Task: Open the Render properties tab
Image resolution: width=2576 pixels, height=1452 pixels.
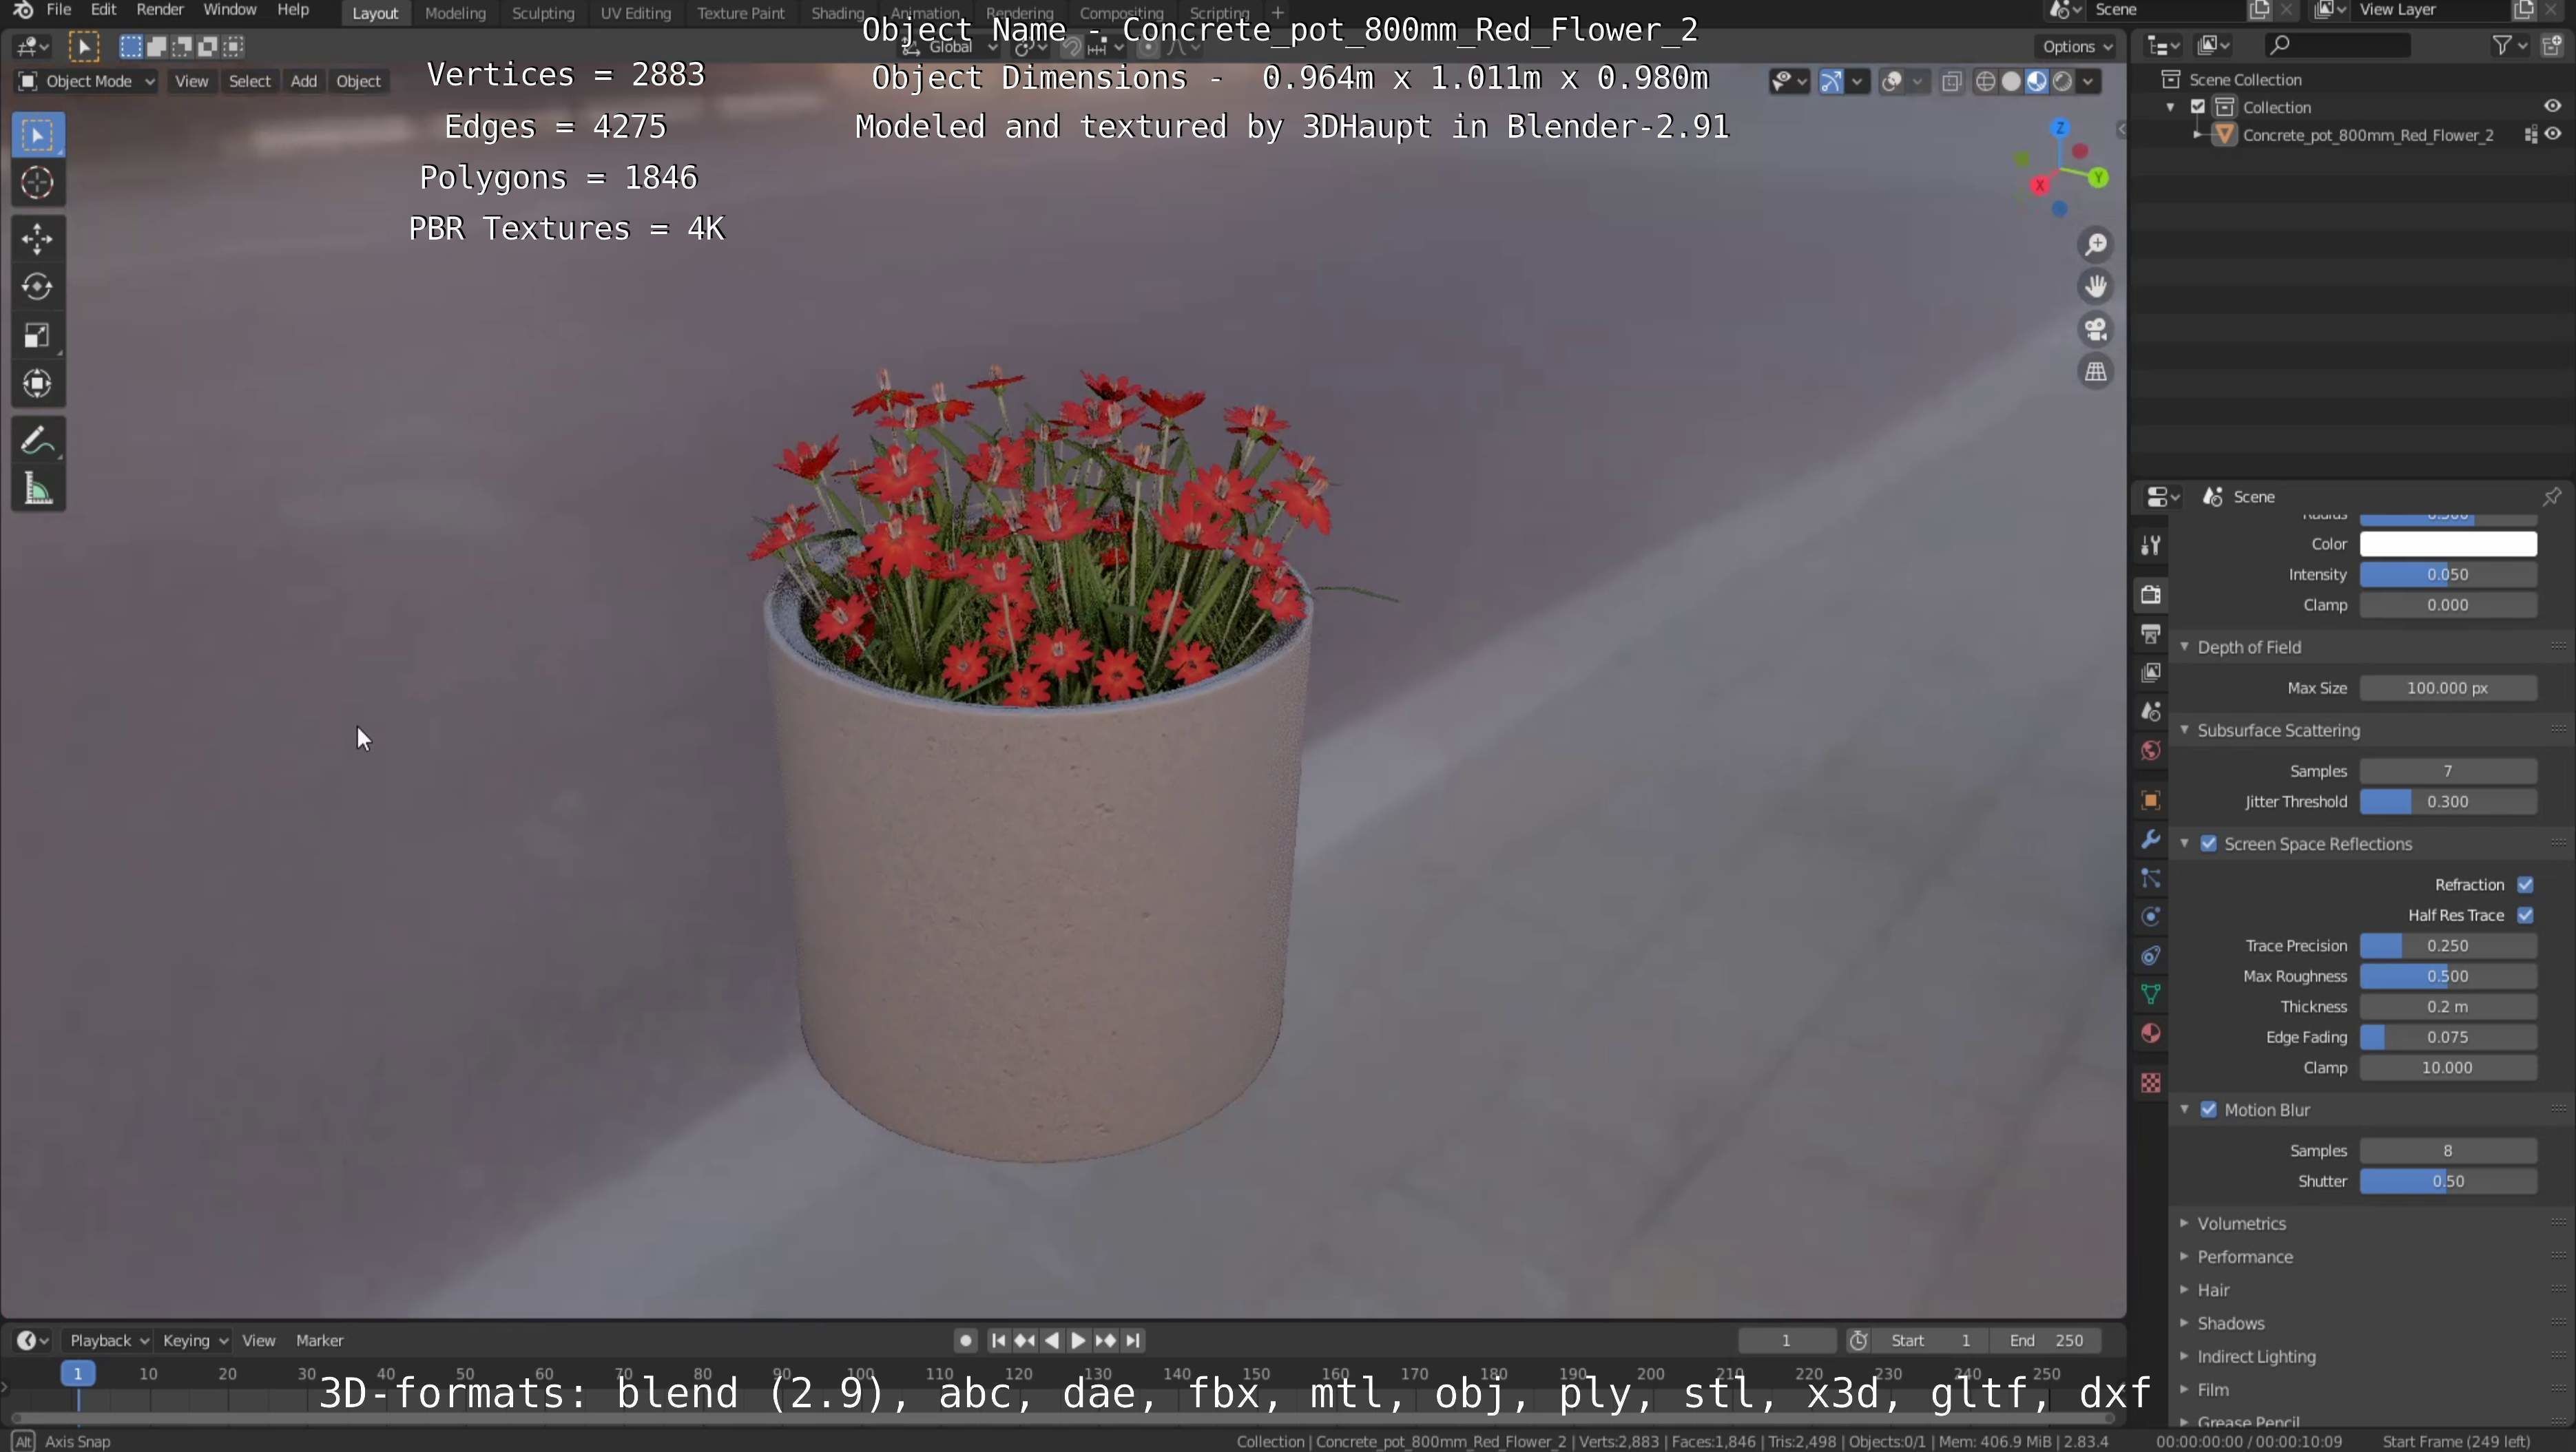Action: (2150, 595)
